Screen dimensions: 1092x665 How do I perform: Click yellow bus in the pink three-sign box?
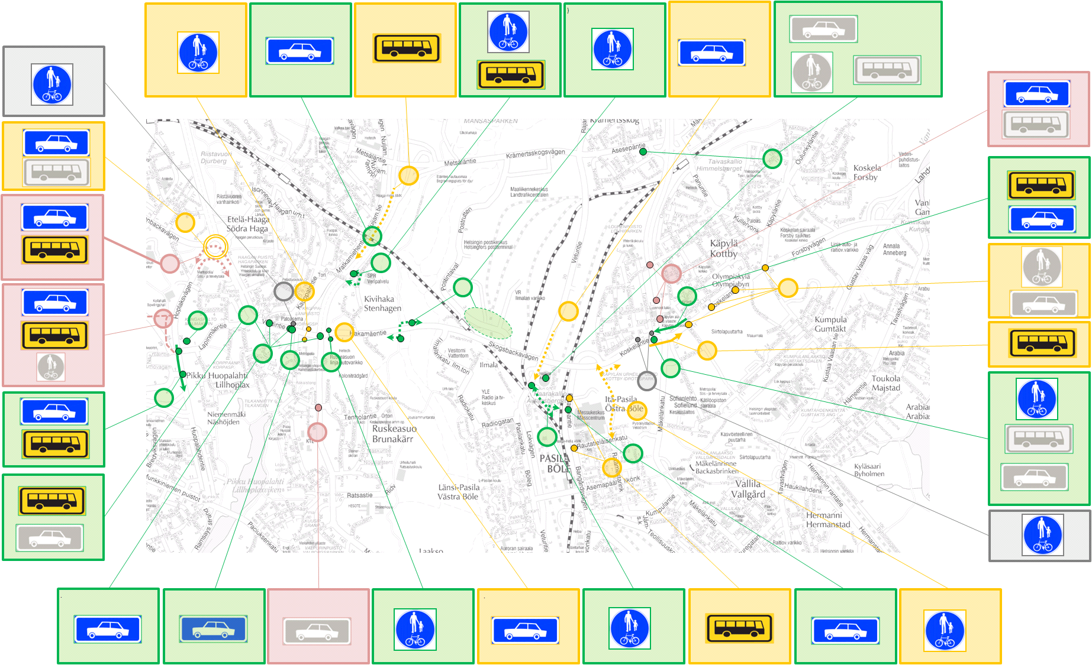pyautogui.click(x=55, y=335)
